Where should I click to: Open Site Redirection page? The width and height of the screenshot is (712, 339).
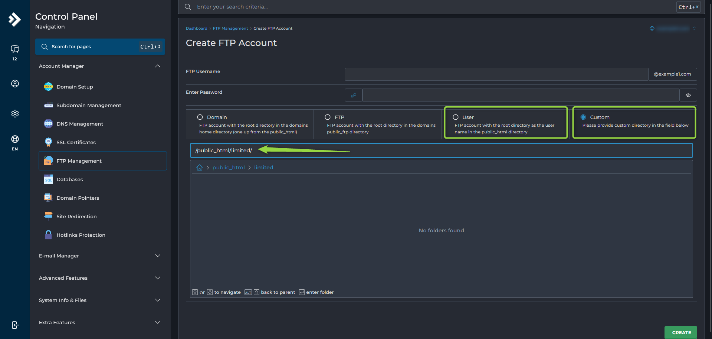(x=103, y=216)
